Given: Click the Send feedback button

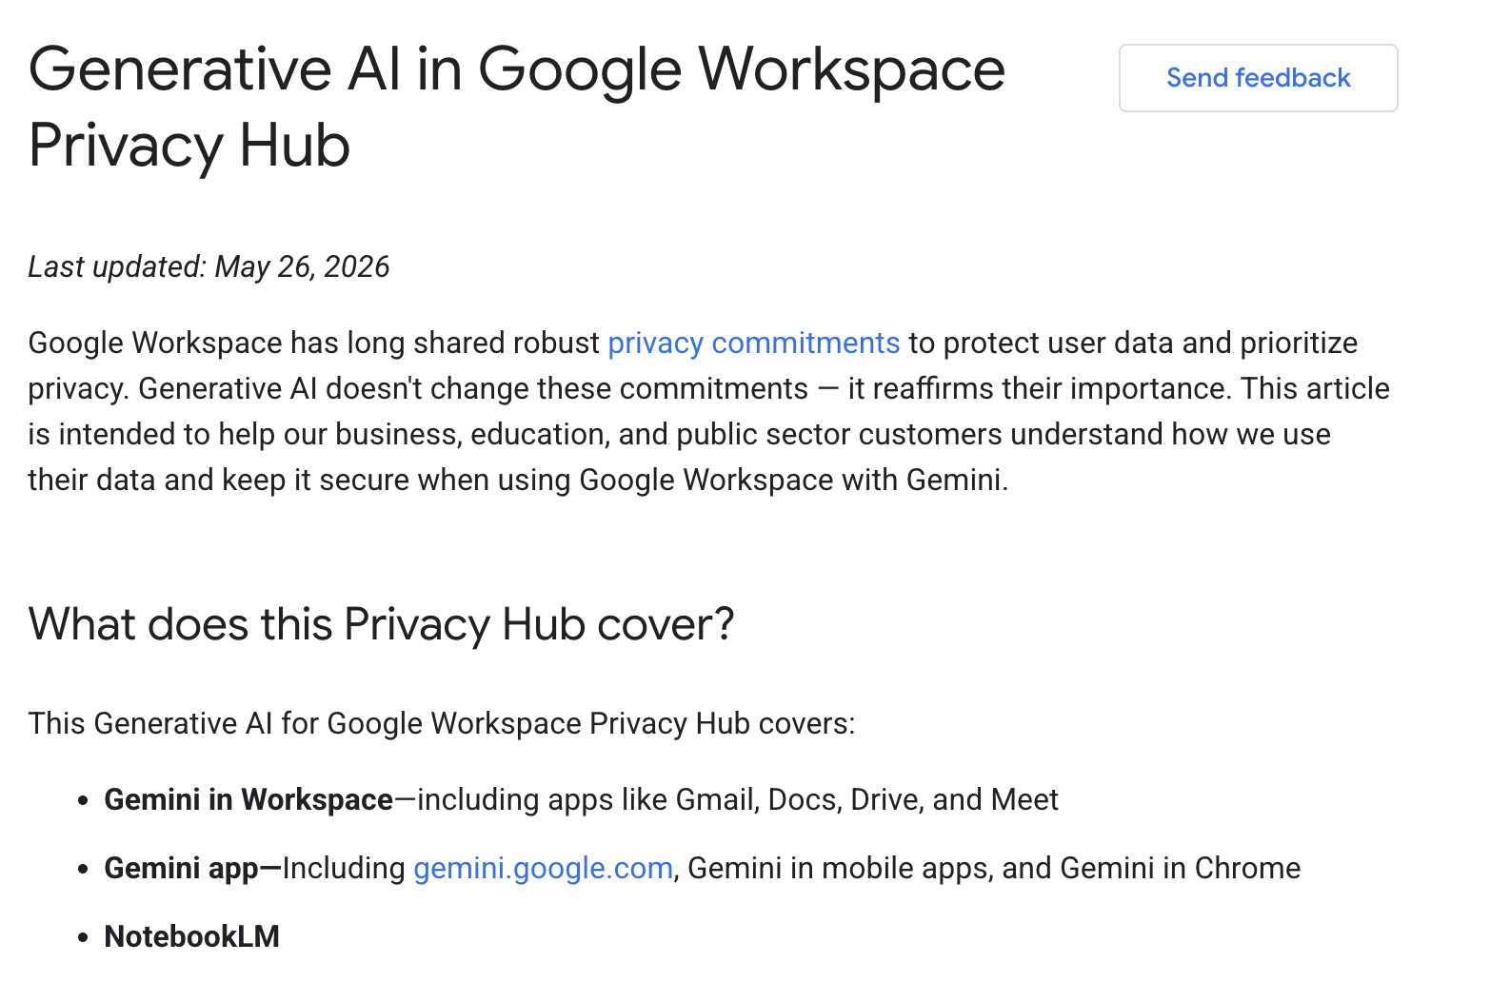Looking at the screenshot, I should (x=1258, y=78).
